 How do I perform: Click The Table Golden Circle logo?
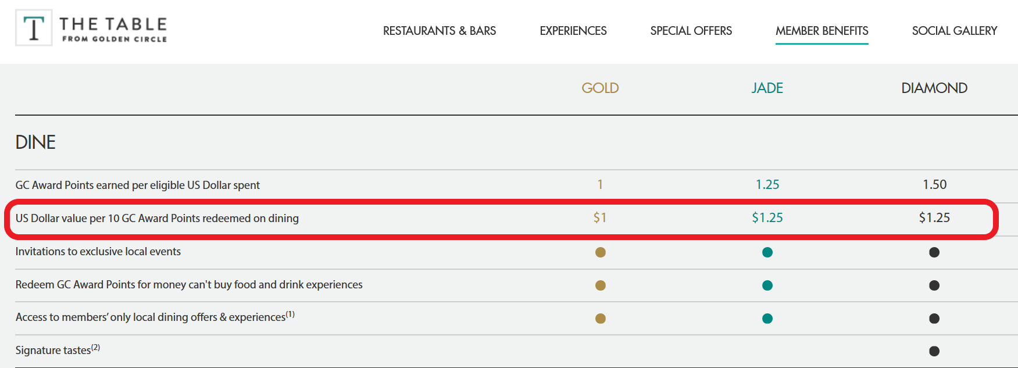tap(91, 28)
